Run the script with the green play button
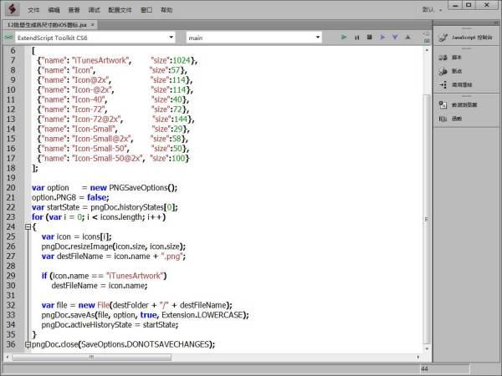 tap(344, 37)
